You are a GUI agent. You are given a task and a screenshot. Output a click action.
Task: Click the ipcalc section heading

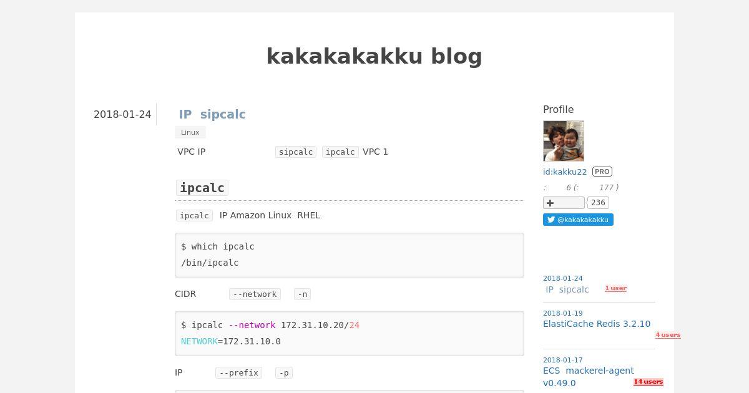click(x=202, y=188)
